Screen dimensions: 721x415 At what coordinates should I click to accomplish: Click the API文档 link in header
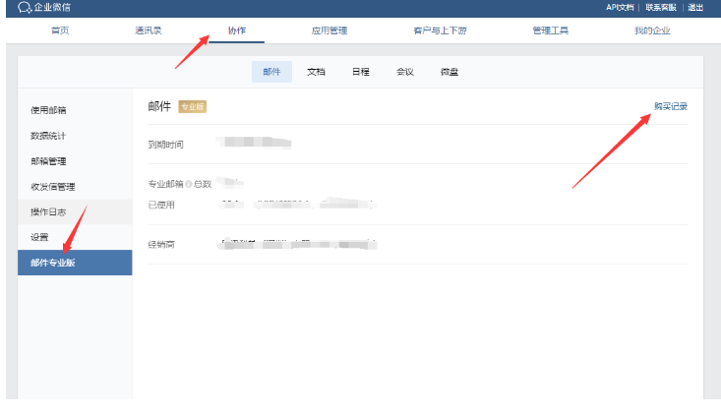(620, 8)
